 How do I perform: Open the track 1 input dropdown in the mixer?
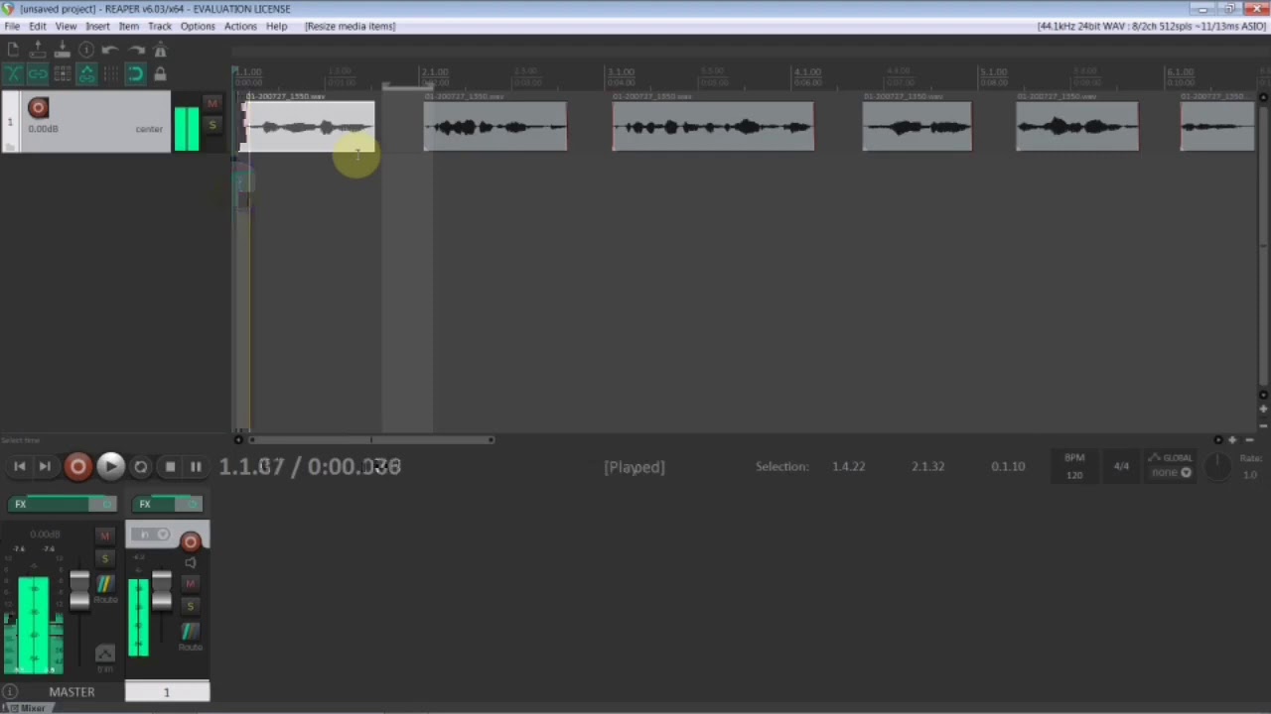pos(153,535)
